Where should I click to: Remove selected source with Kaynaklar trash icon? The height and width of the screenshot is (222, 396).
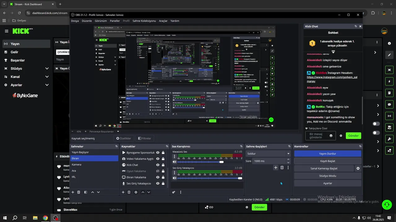(129, 192)
